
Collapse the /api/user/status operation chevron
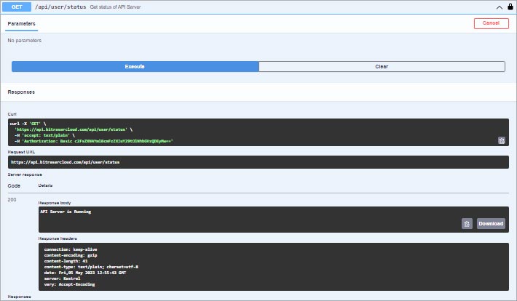[500, 7]
